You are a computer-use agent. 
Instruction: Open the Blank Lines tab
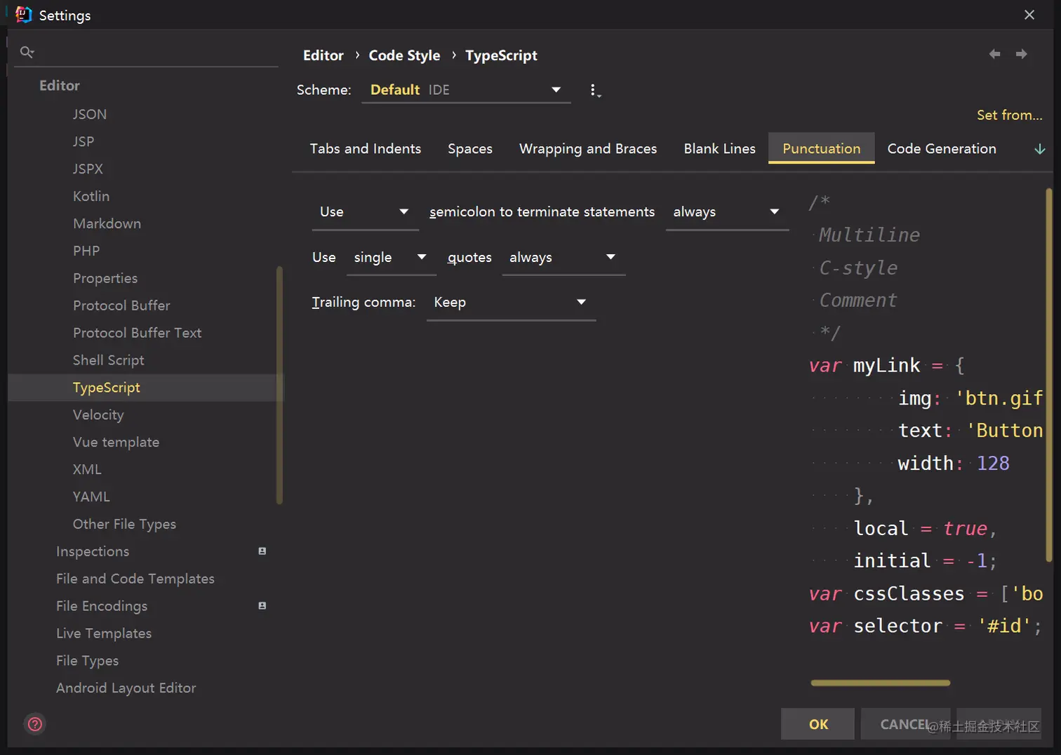pos(720,149)
